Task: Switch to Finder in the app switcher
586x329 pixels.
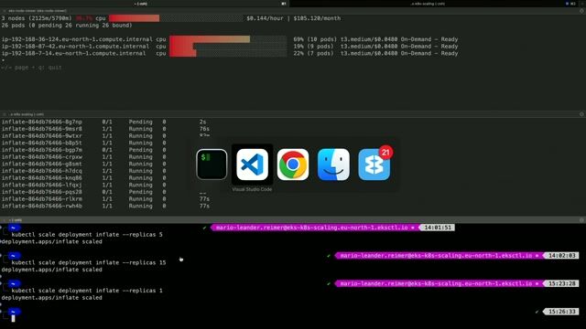Action: pyautogui.click(x=333, y=164)
